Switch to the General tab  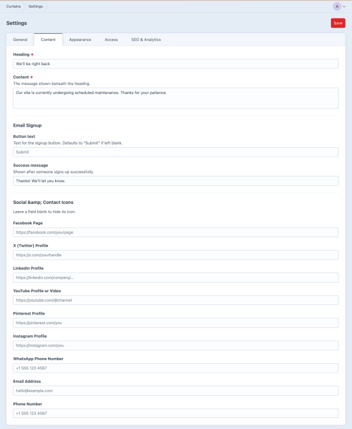[20, 40]
